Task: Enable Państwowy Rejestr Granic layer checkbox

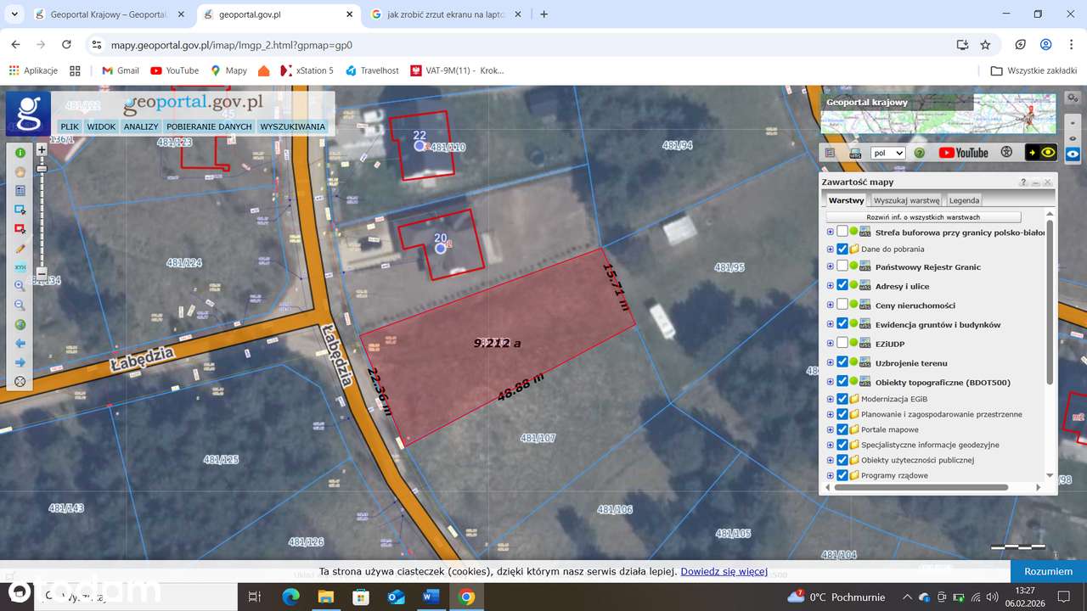Action: pyautogui.click(x=842, y=266)
